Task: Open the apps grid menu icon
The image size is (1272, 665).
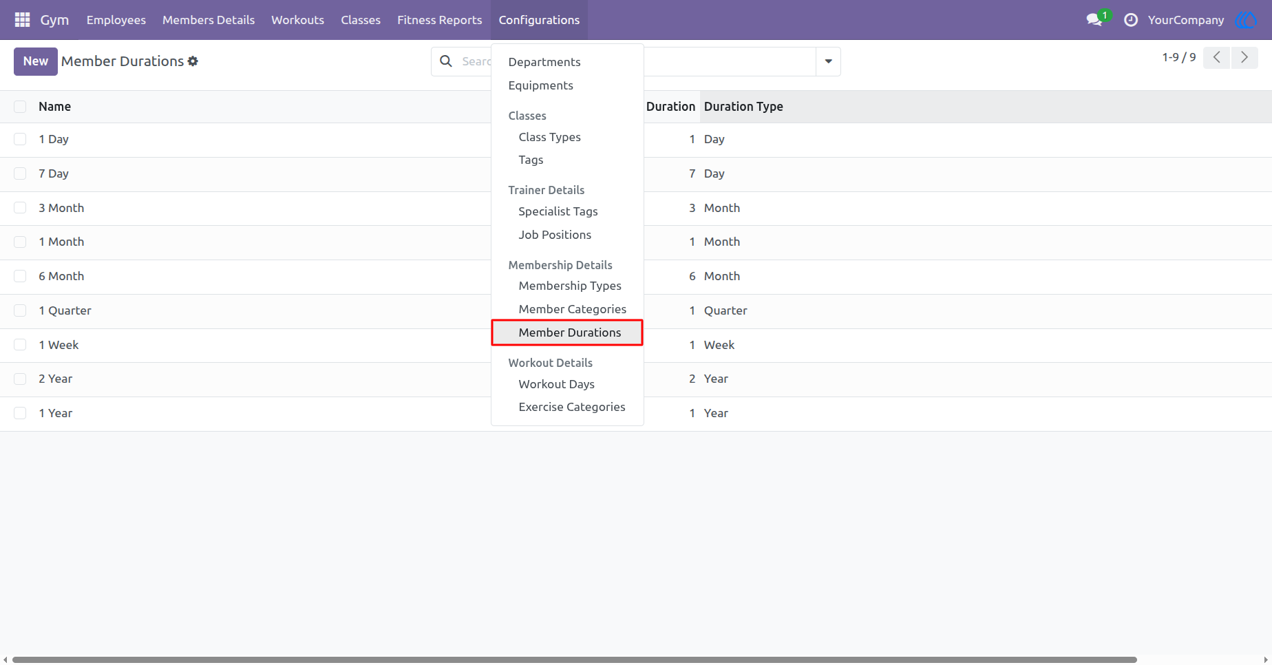Action: (22, 20)
